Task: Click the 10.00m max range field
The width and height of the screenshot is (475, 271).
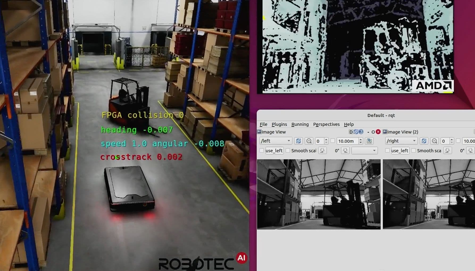Action: tap(347, 141)
